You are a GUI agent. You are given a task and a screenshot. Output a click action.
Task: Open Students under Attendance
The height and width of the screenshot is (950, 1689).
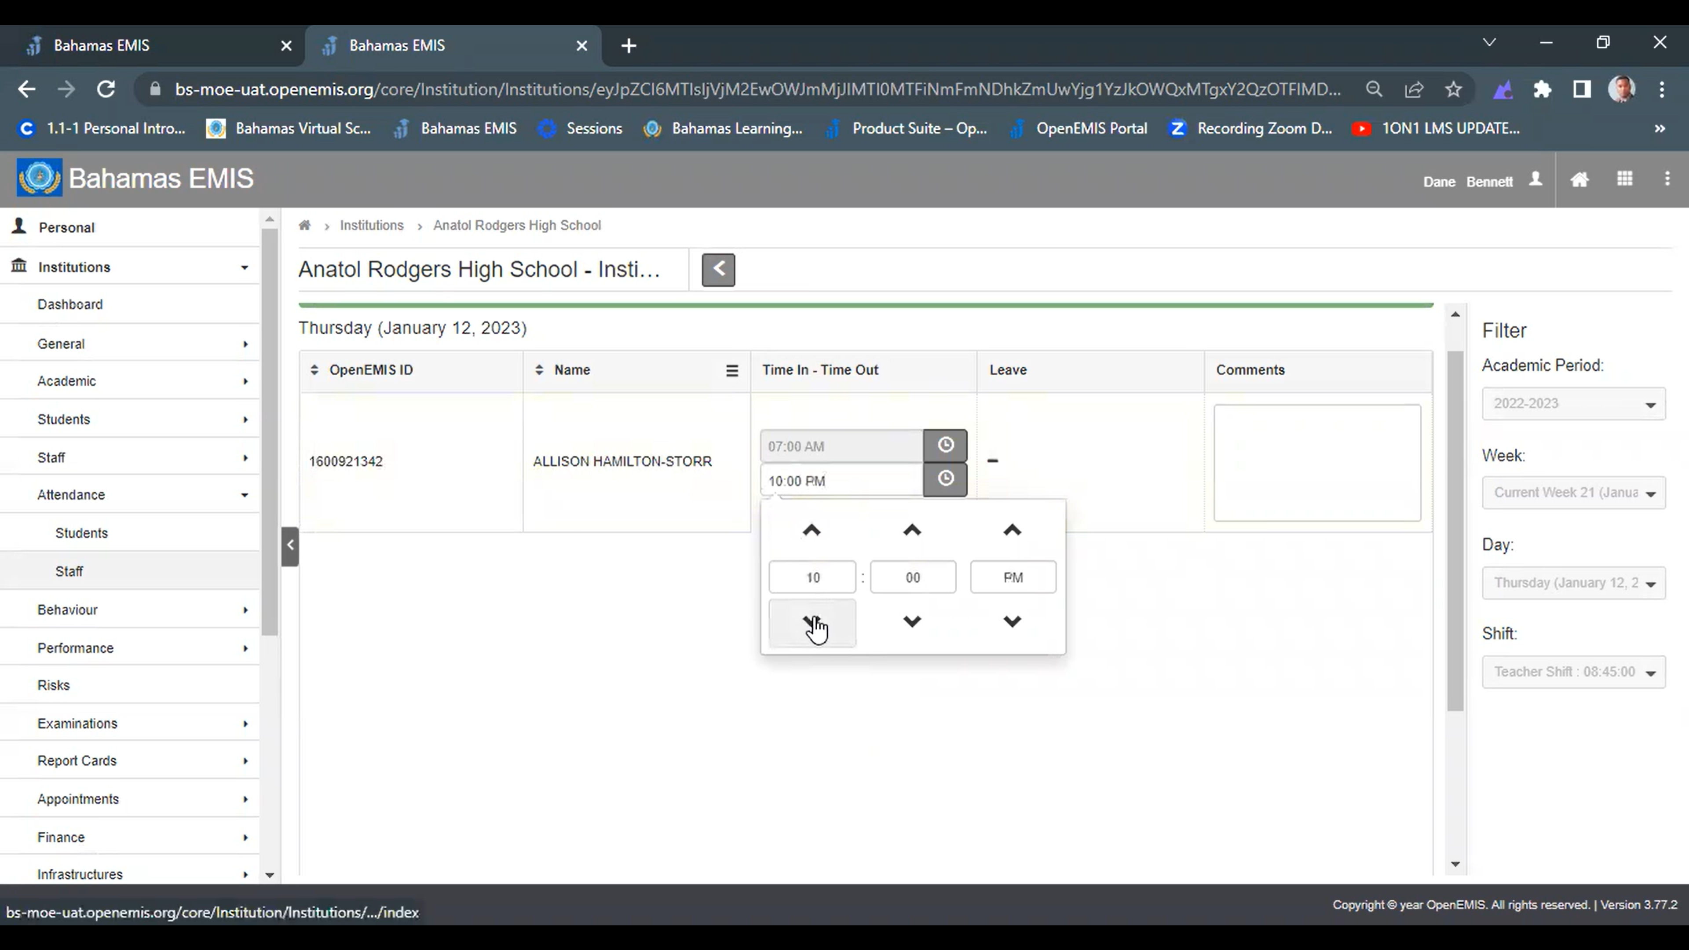(x=130, y=533)
